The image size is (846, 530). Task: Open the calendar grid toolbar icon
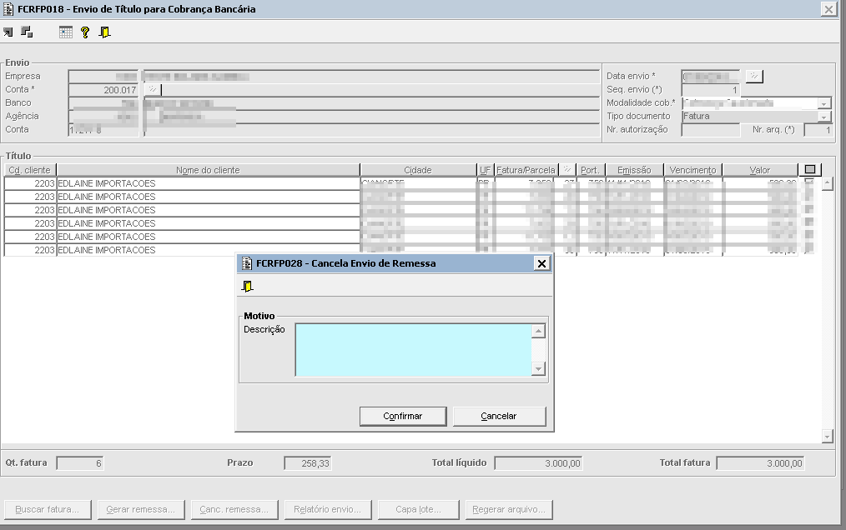tap(66, 32)
